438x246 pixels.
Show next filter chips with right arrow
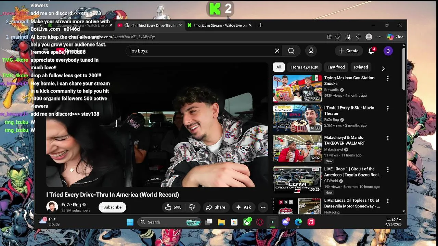383,69
